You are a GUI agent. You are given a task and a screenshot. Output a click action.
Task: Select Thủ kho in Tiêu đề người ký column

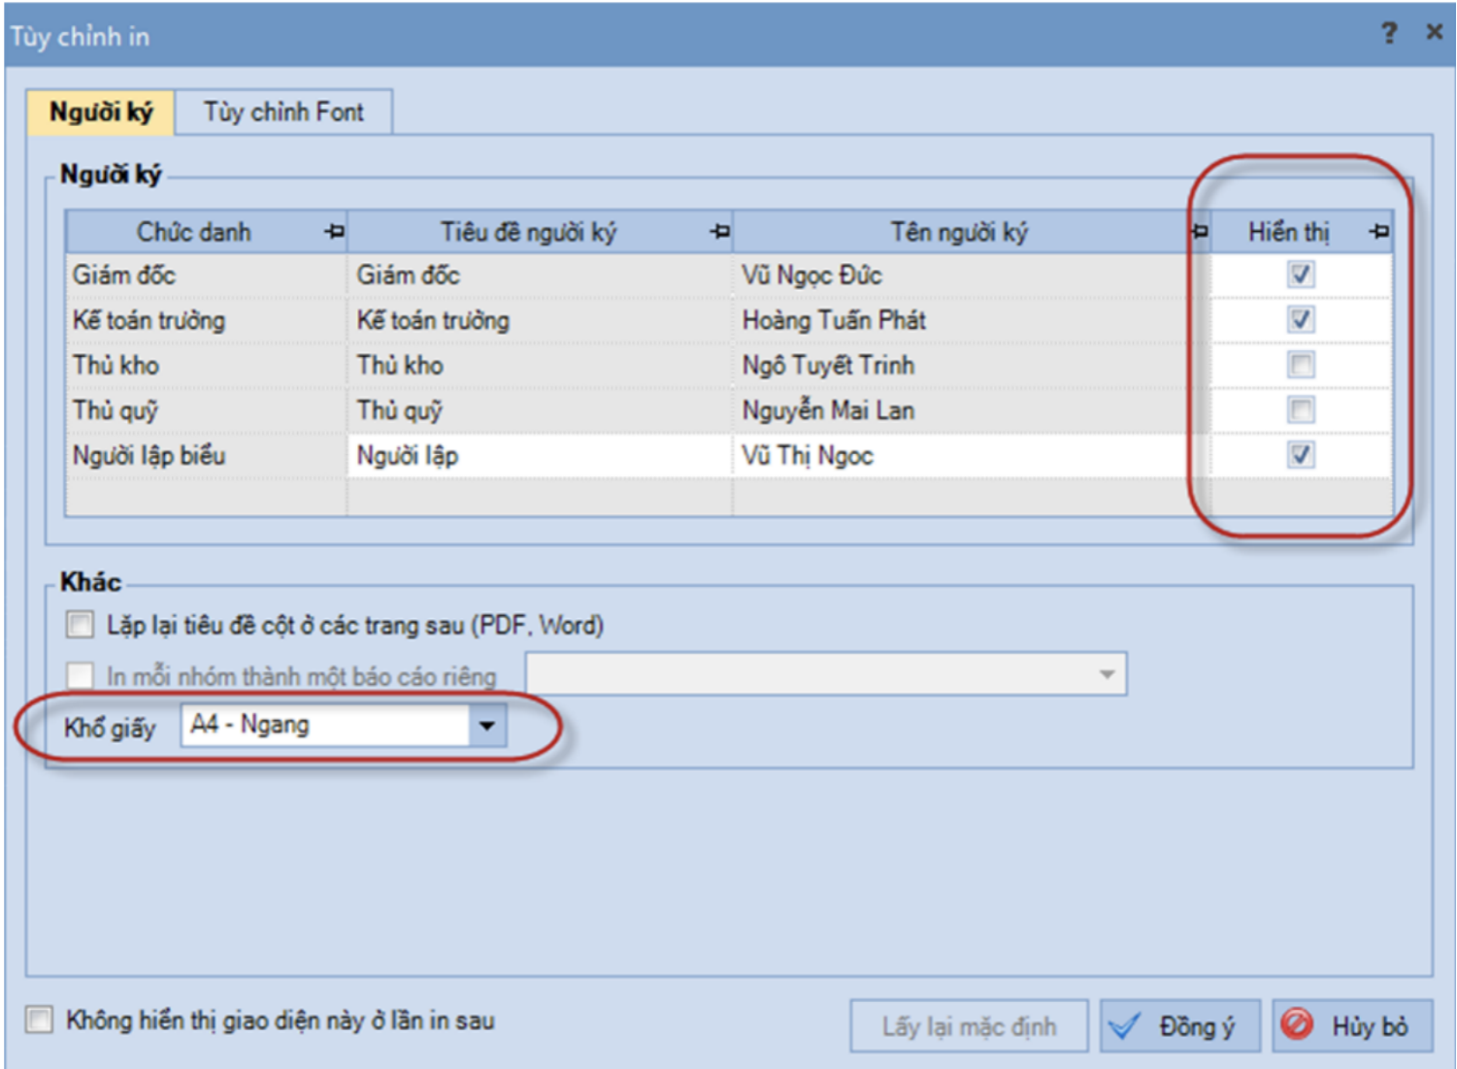pos(540,365)
